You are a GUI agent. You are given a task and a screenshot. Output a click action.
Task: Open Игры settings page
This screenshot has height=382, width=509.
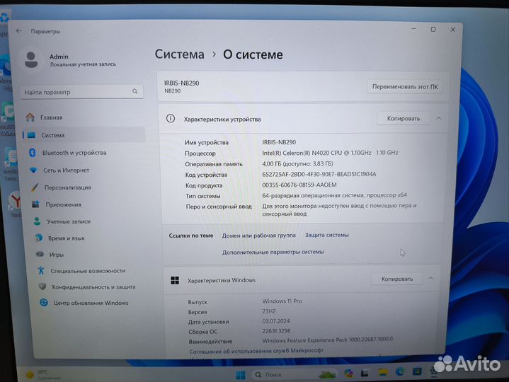tap(57, 255)
